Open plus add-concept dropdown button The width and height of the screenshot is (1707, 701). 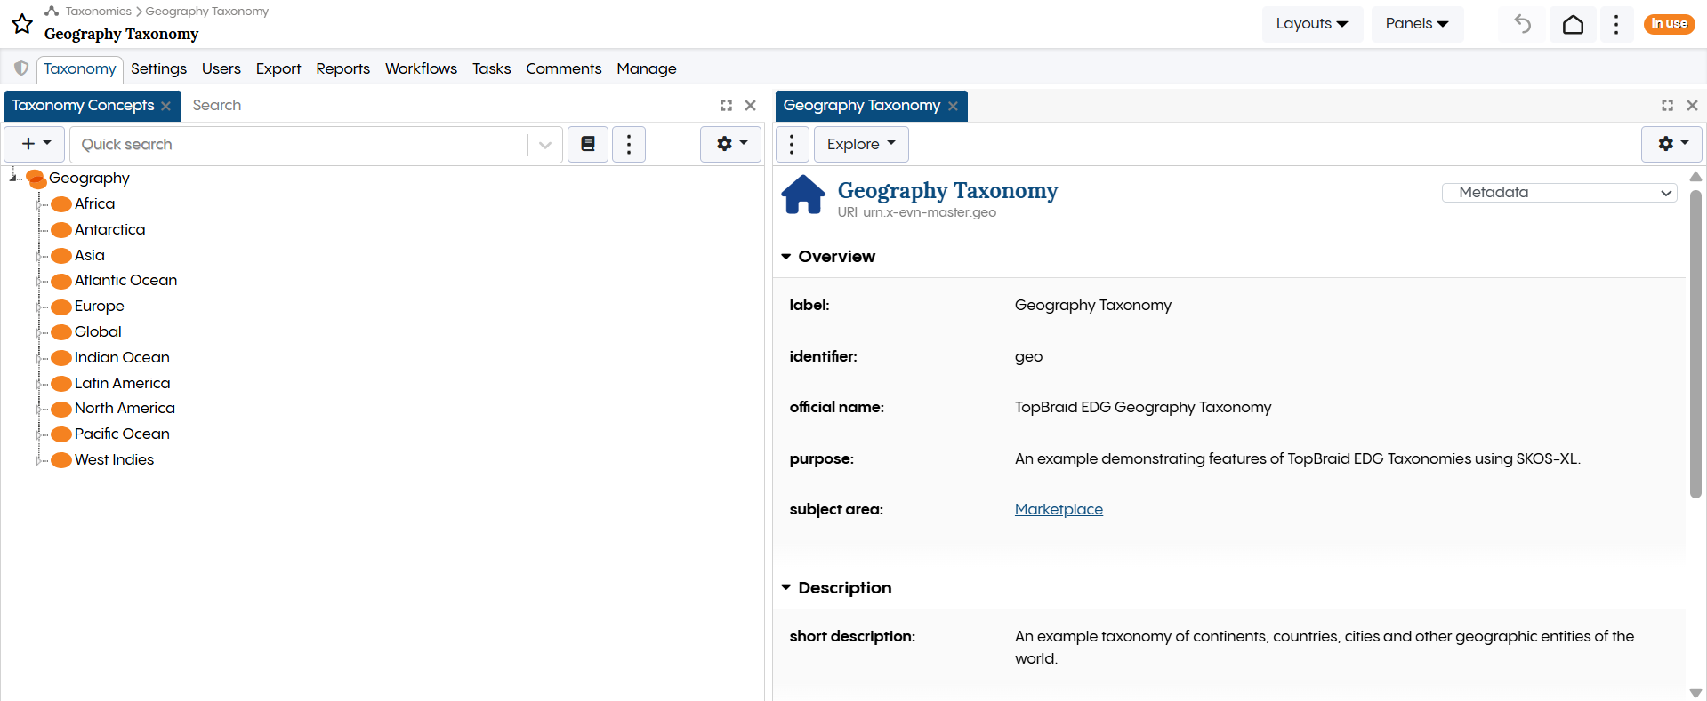[x=35, y=144]
